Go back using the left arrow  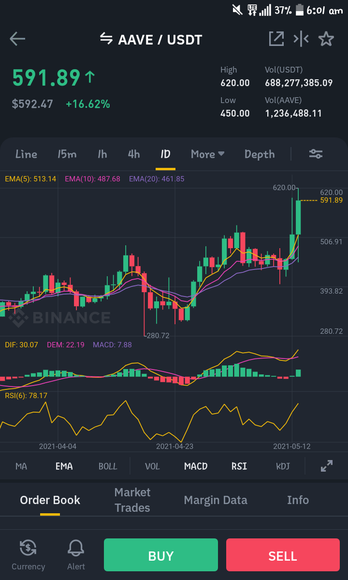pos(17,39)
